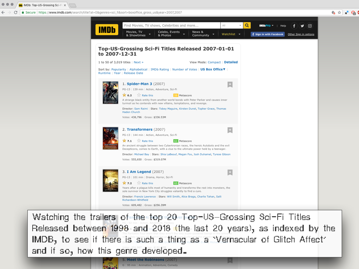Open the search category All dropdown
359x269 pixels.
[x=232, y=25]
